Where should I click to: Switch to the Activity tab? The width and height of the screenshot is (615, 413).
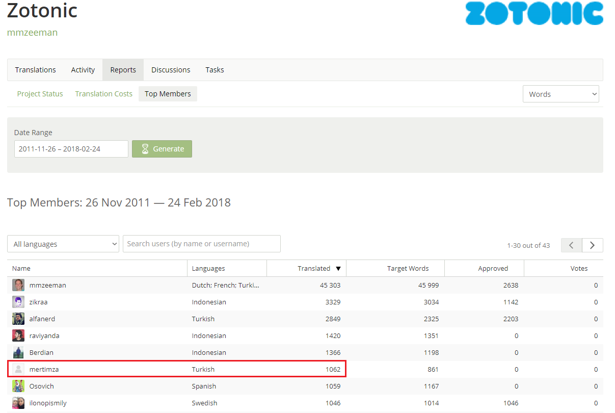point(83,70)
